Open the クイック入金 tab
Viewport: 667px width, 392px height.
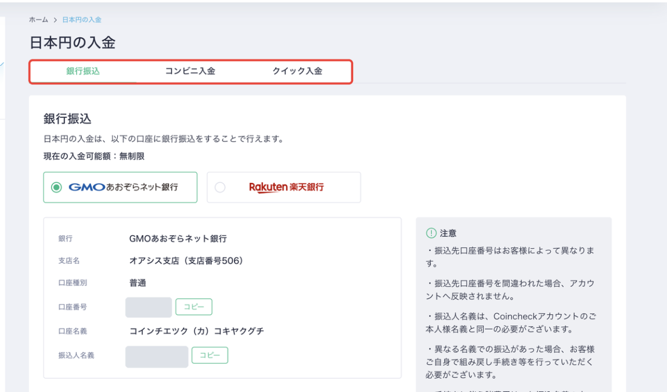click(x=297, y=71)
